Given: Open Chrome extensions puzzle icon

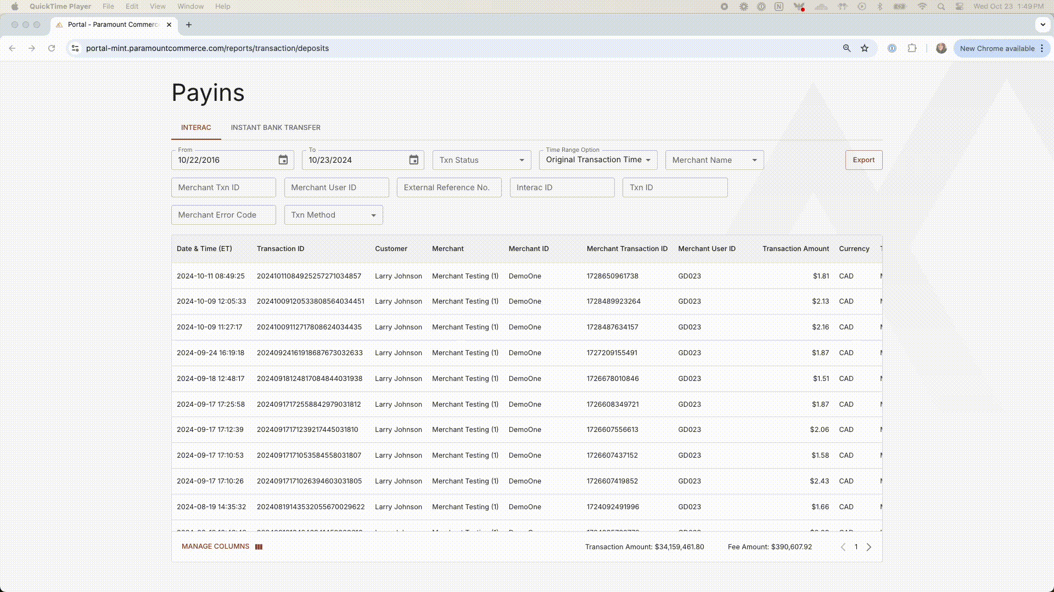Looking at the screenshot, I should pyautogui.click(x=912, y=48).
